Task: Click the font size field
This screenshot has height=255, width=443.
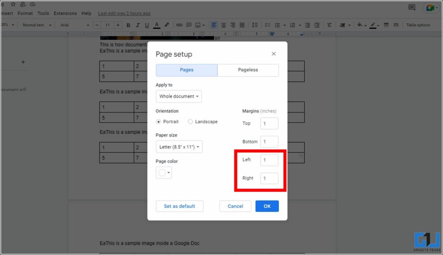Action: click(x=107, y=25)
